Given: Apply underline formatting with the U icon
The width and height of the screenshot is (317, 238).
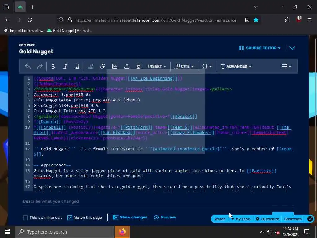Looking at the screenshot, I should coord(77,66).
